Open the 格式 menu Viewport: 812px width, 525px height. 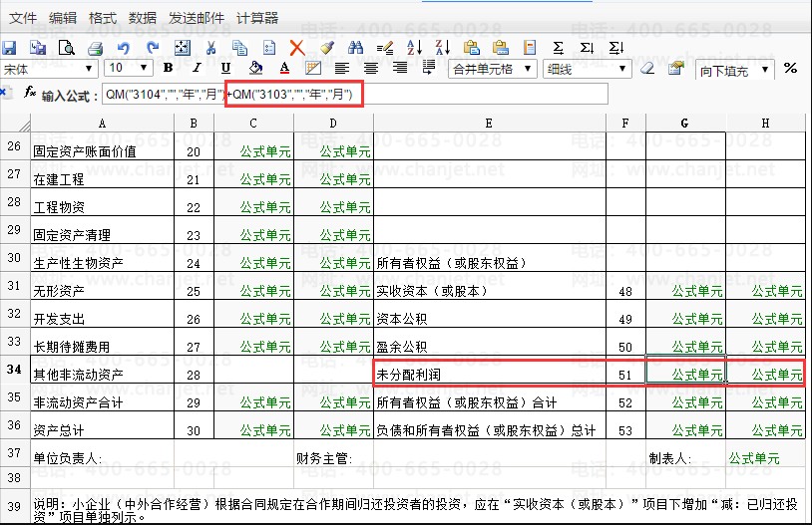click(x=103, y=18)
